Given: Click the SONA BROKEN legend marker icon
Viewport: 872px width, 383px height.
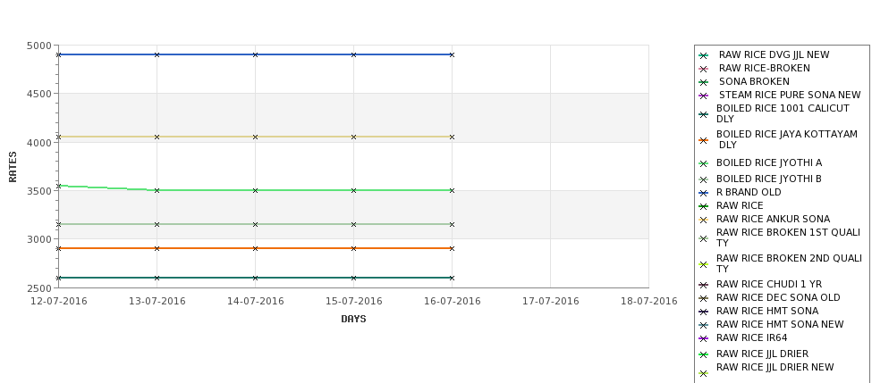Looking at the screenshot, I should point(703,82).
